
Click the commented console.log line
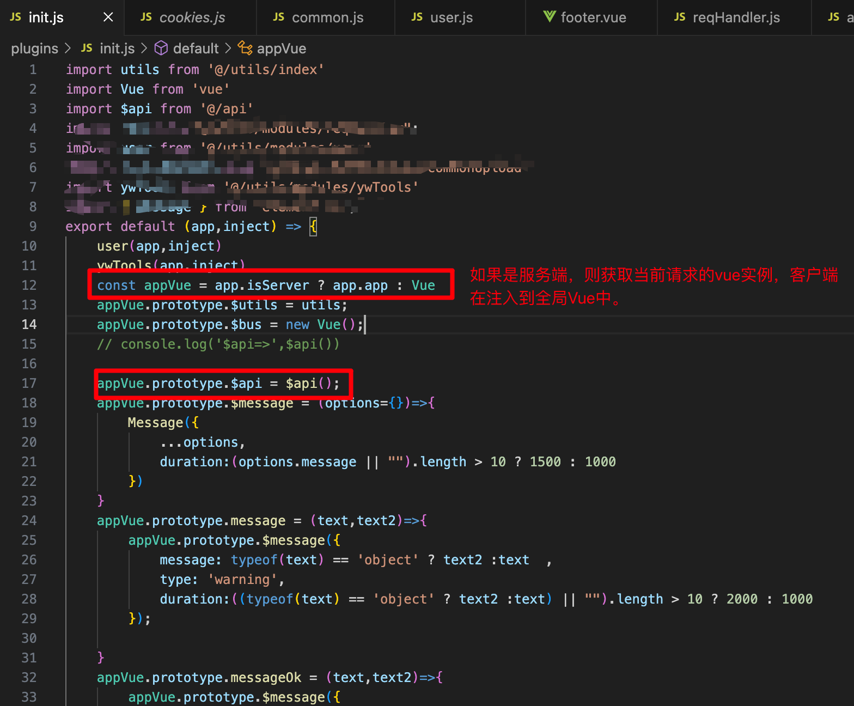[218, 344]
